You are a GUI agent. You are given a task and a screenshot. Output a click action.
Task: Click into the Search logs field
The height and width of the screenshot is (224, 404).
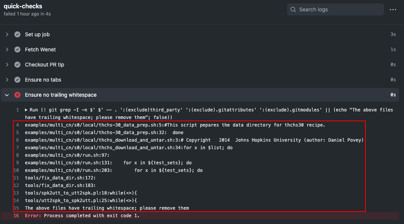click(x=337, y=9)
